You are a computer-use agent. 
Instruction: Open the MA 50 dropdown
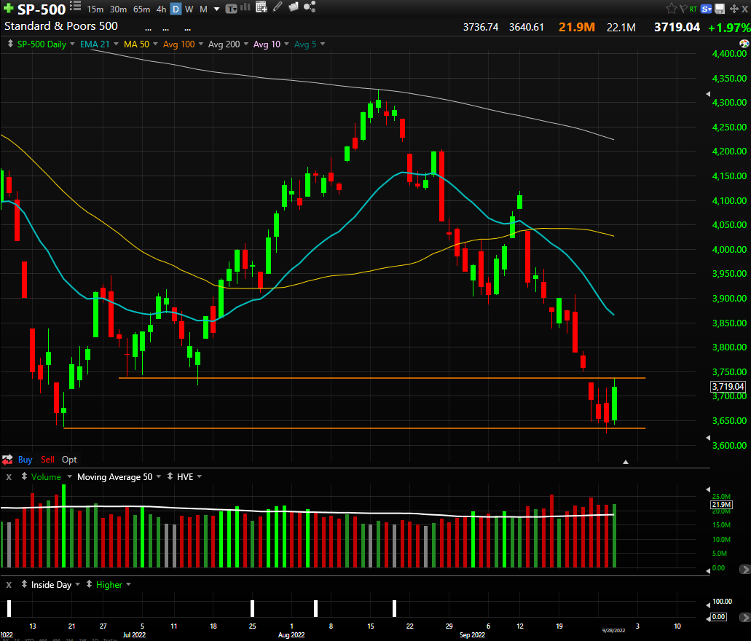click(x=155, y=44)
